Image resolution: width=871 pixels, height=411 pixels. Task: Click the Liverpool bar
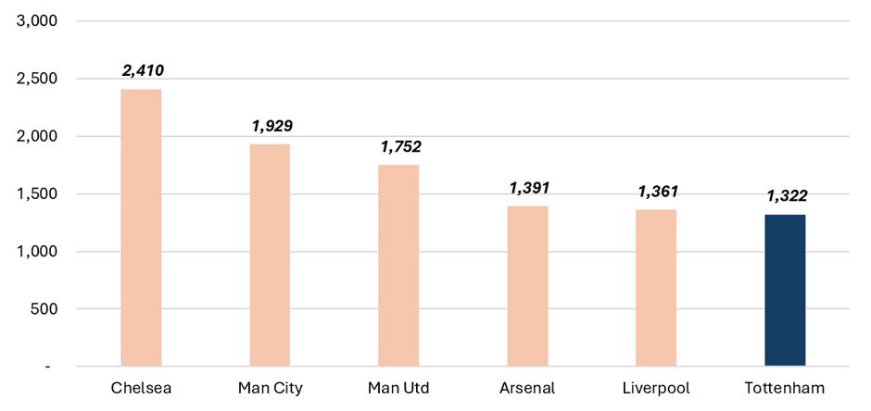pyautogui.click(x=657, y=288)
